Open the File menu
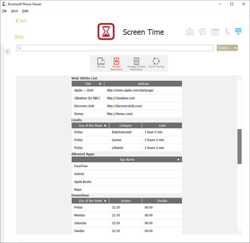This screenshot has height=243, width=250. pyautogui.click(x=4, y=11)
